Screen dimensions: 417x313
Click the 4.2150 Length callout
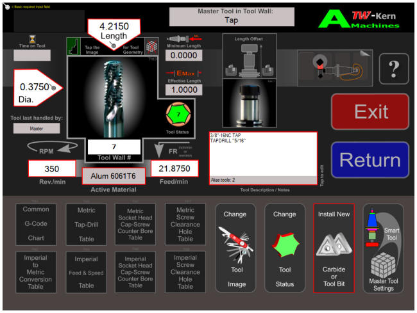point(114,32)
